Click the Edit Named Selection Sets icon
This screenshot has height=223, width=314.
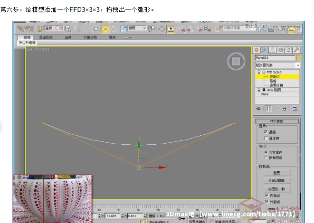tap(219, 28)
